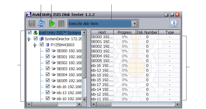Collapse the PY258443003 tree node
Viewport: 206px width, 109px height.
35,45
